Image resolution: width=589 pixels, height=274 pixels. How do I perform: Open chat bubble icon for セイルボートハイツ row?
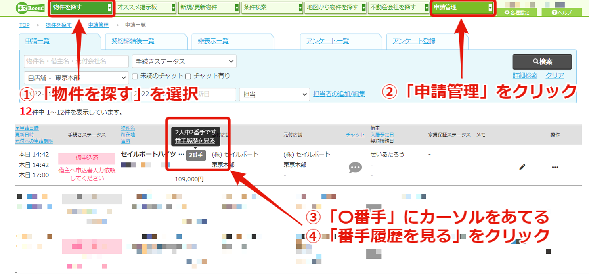355,167
